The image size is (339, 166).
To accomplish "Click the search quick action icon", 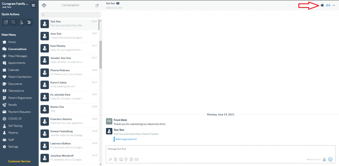I will click(x=14, y=22).
